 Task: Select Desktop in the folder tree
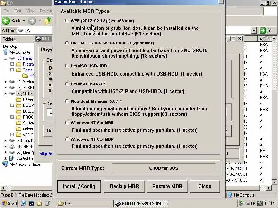pos(10,46)
